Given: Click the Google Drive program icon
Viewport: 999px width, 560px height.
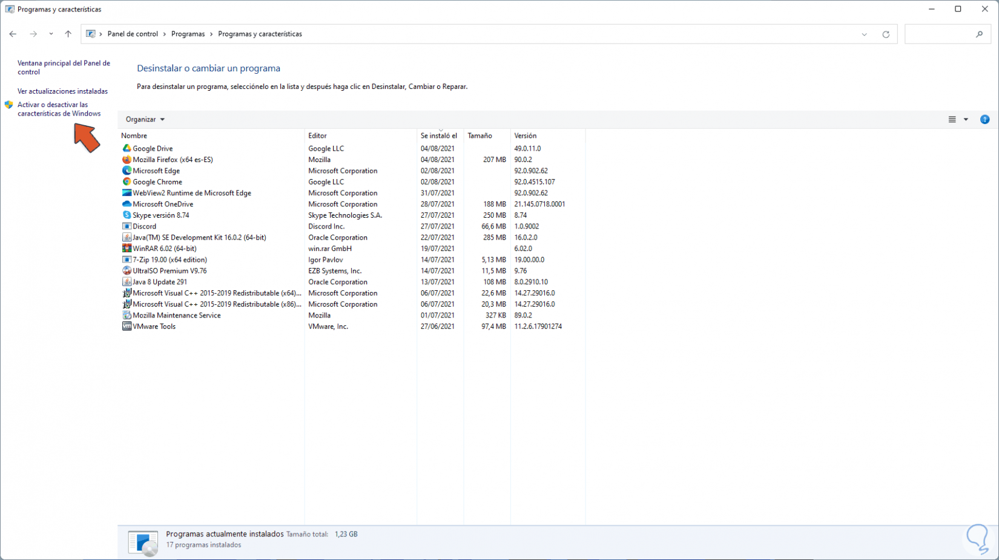Looking at the screenshot, I should (x=127, y=148).
